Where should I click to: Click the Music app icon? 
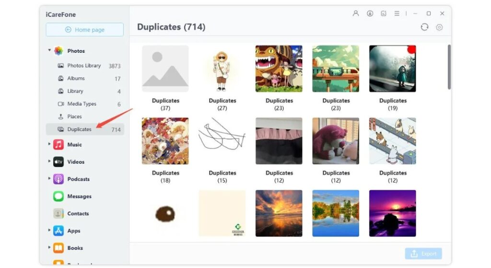point(58,145)
